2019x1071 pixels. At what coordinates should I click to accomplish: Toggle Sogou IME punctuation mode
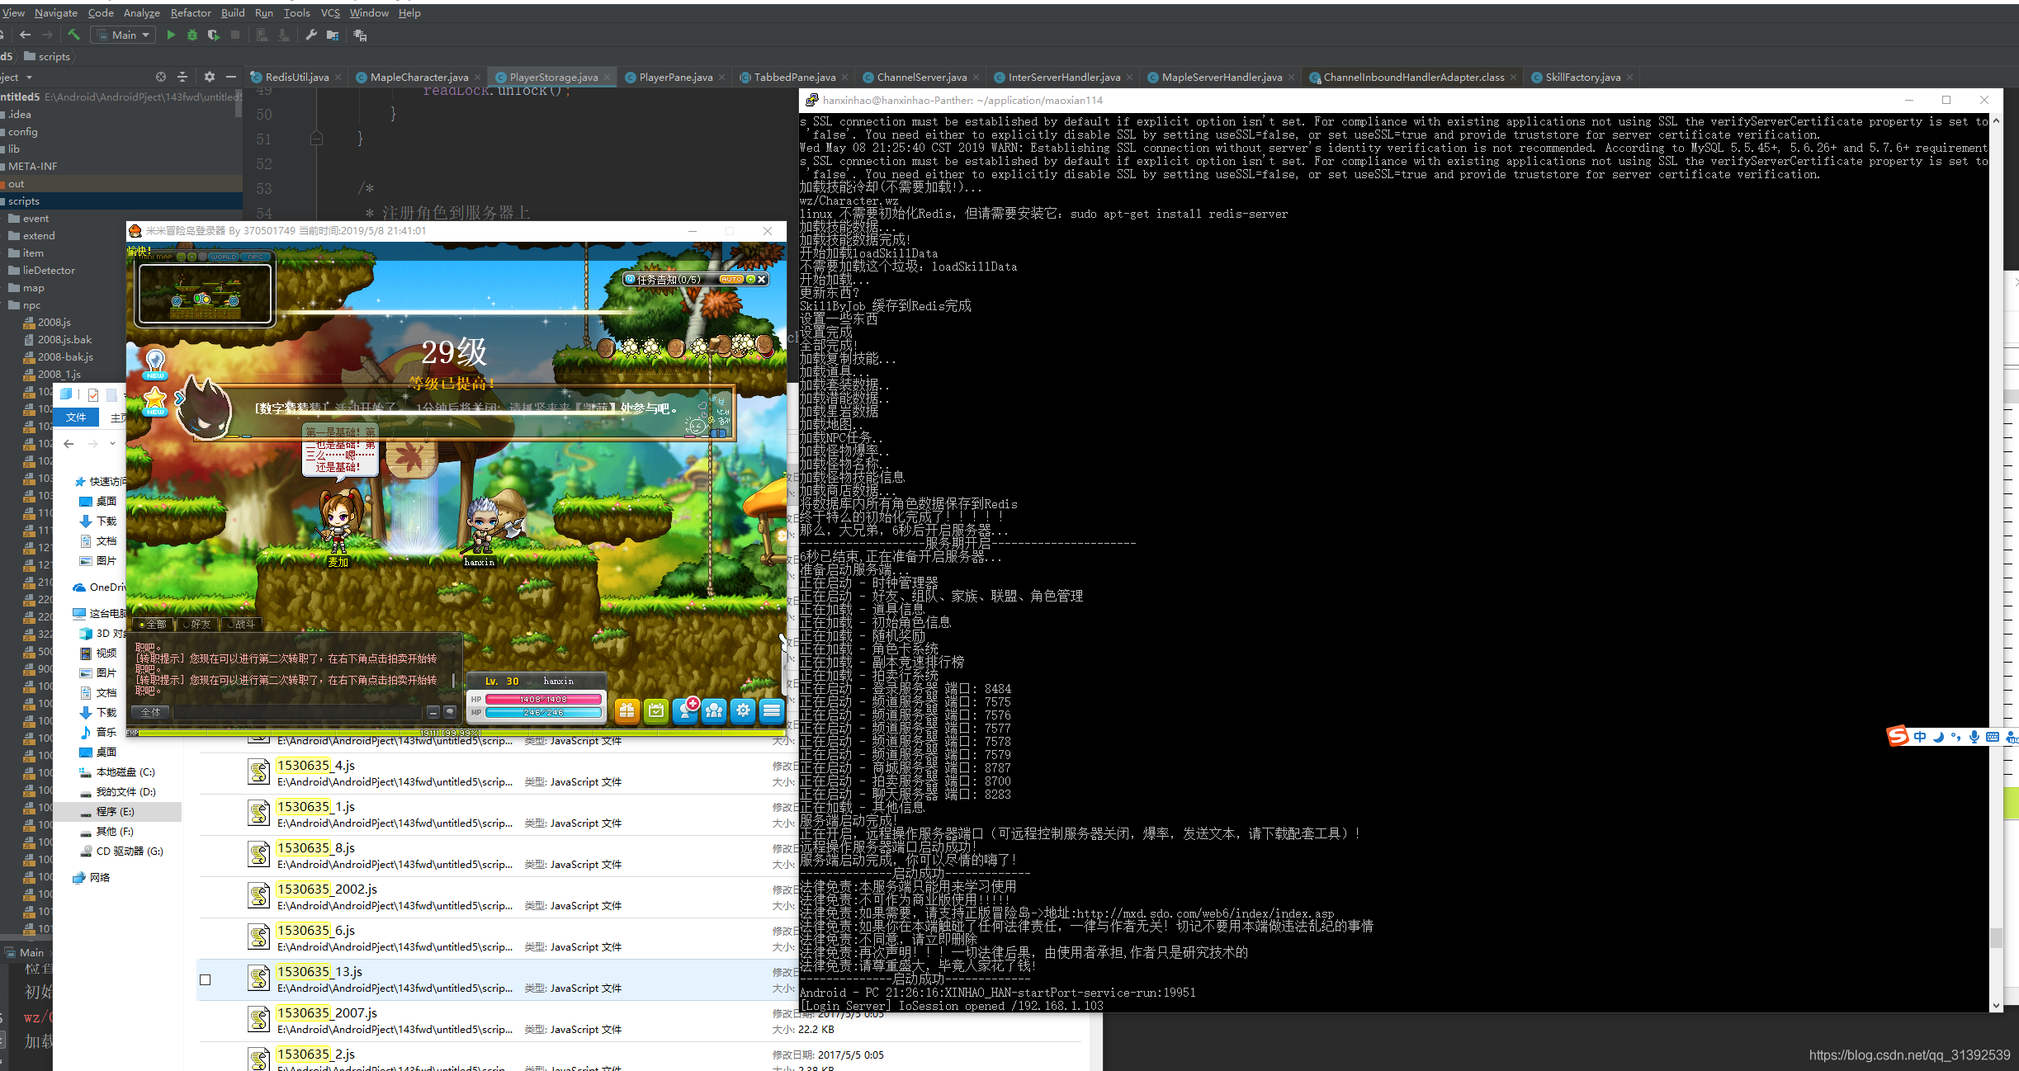(1955, 737)
